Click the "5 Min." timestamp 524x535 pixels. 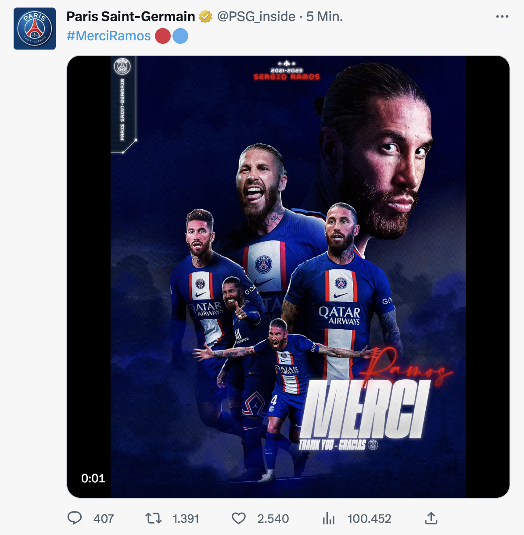pos(325,17)
